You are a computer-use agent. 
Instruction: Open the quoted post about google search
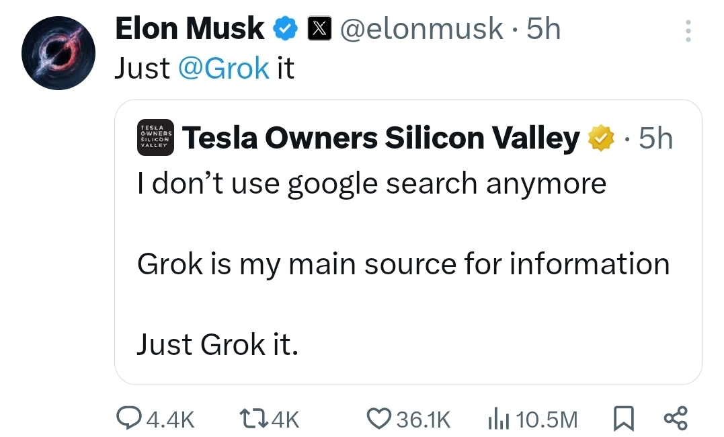[403, 264]
